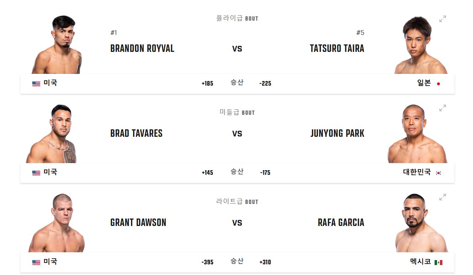The height and width of the screenshot is (275, 473).
Task: Click the Japan flag icon beside 일본
Action: click(x=438, y=83)
